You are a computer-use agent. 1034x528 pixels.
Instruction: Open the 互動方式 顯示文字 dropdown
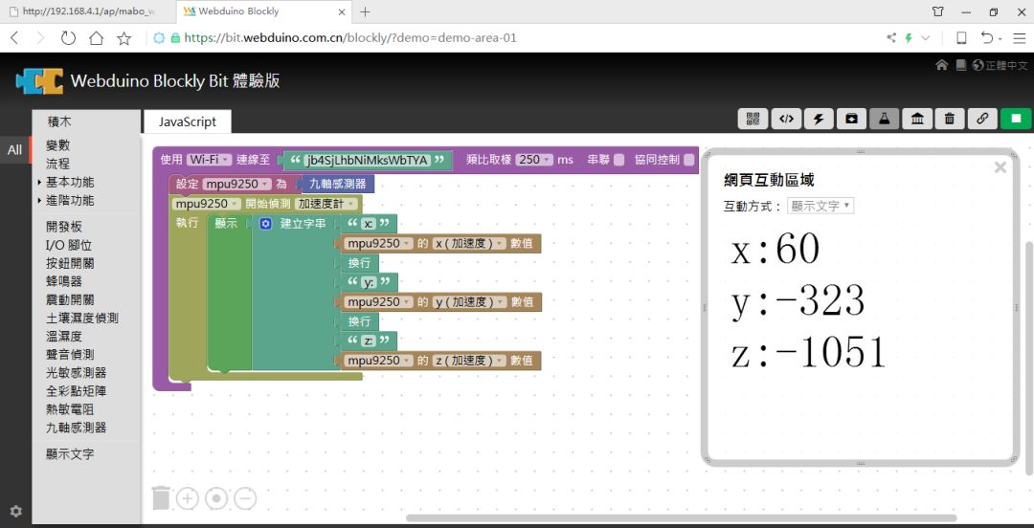click(820, 206)
